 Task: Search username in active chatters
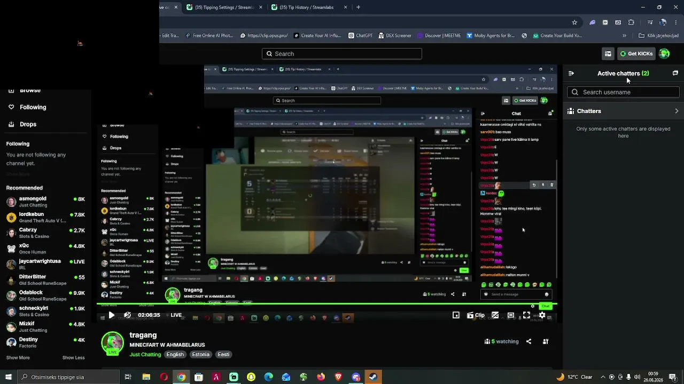click(x=623, y=92)
